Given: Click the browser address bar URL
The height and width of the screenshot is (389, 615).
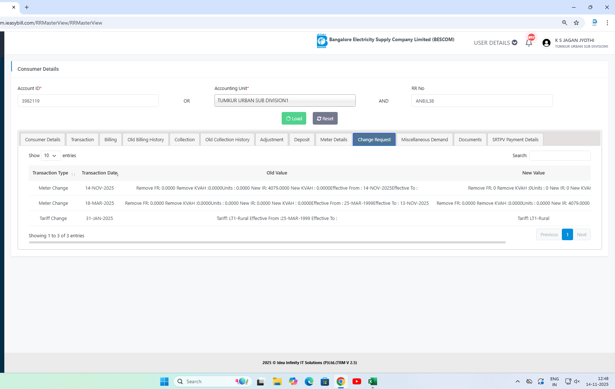Looking at the screenshot, I should [x=51, y=23].
